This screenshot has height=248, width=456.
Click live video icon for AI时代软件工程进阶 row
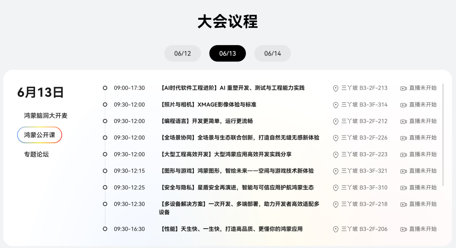(403, 88)
